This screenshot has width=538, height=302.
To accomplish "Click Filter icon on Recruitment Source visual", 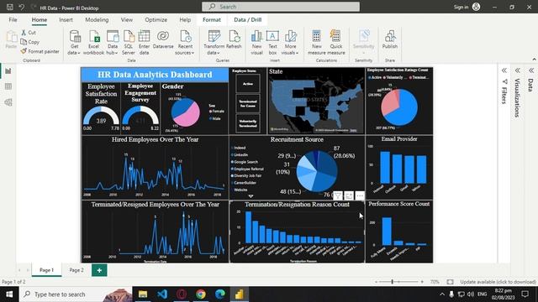I will (x=338, y=195).
